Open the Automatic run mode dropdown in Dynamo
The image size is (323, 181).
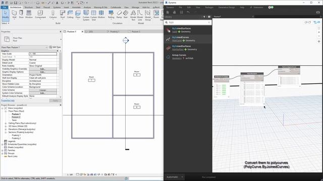point(175,177)
